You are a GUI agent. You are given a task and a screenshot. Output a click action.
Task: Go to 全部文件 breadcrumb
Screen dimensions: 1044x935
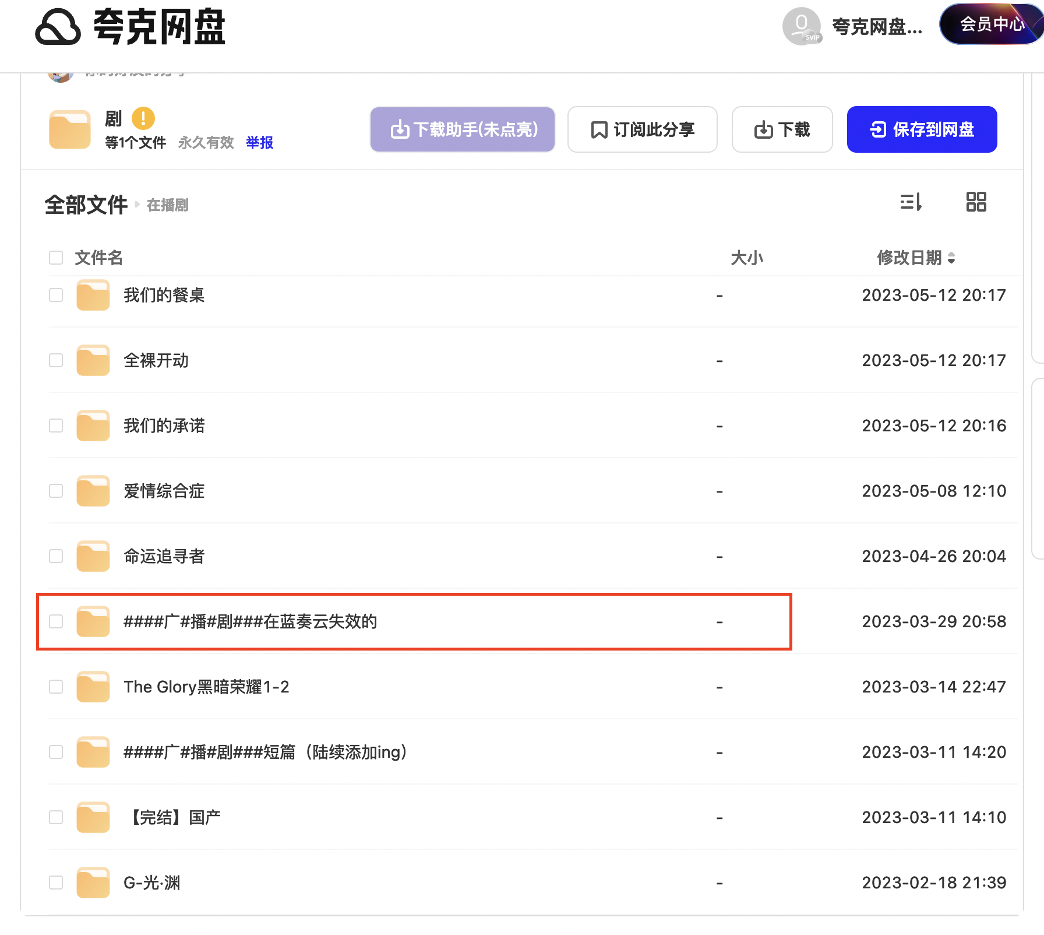coord(86,205)
